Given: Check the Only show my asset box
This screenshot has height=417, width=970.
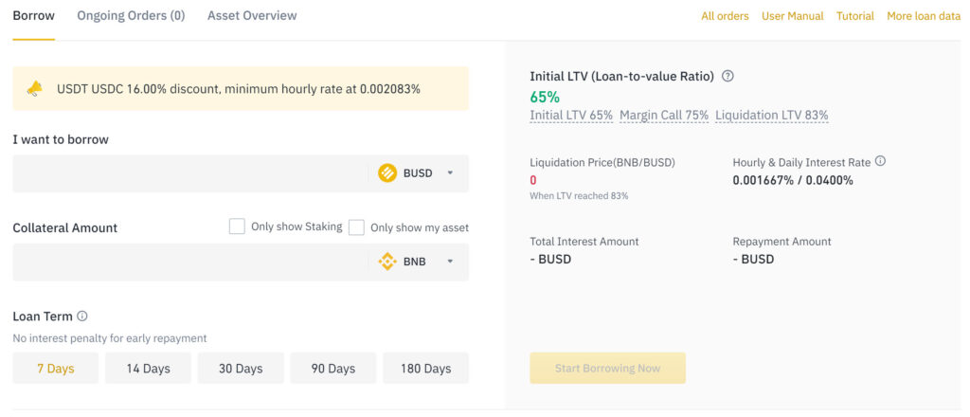Looking at the screenshot, I should coord(356,227).
